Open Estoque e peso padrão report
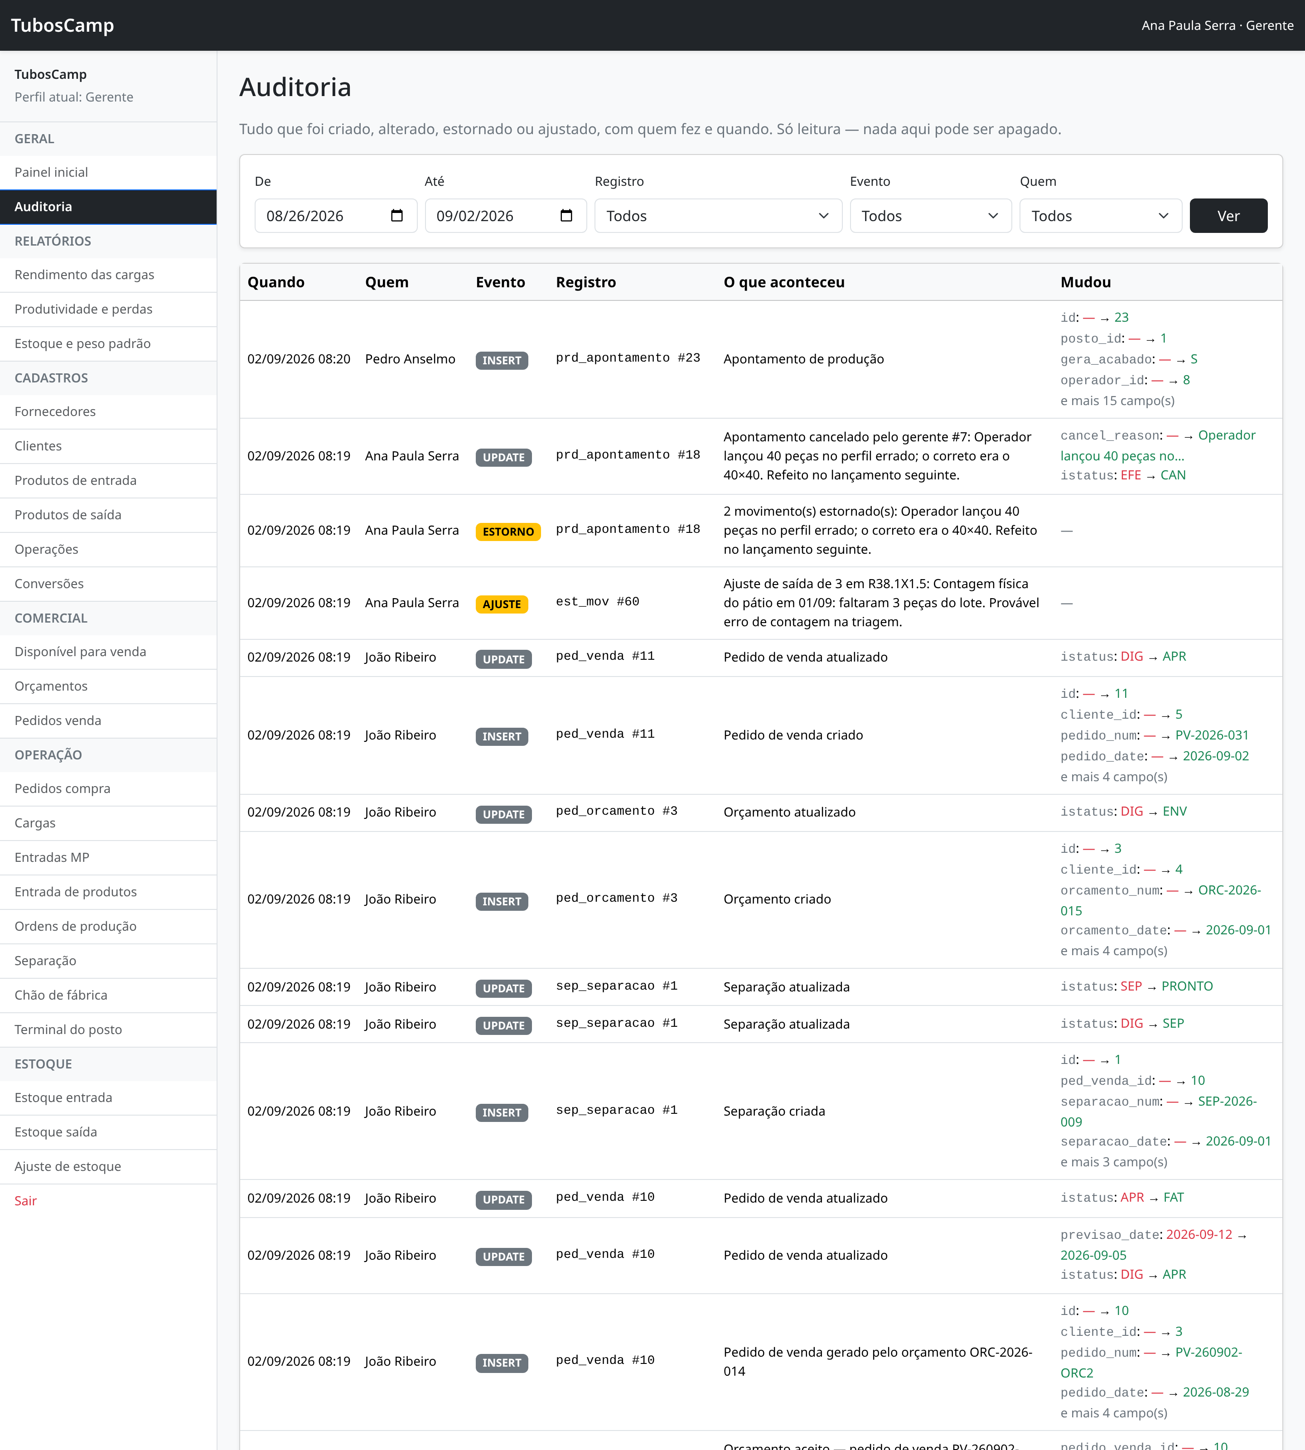Screen dimensions: 1305x1450 pyautogui.click(x=108, y=343)
